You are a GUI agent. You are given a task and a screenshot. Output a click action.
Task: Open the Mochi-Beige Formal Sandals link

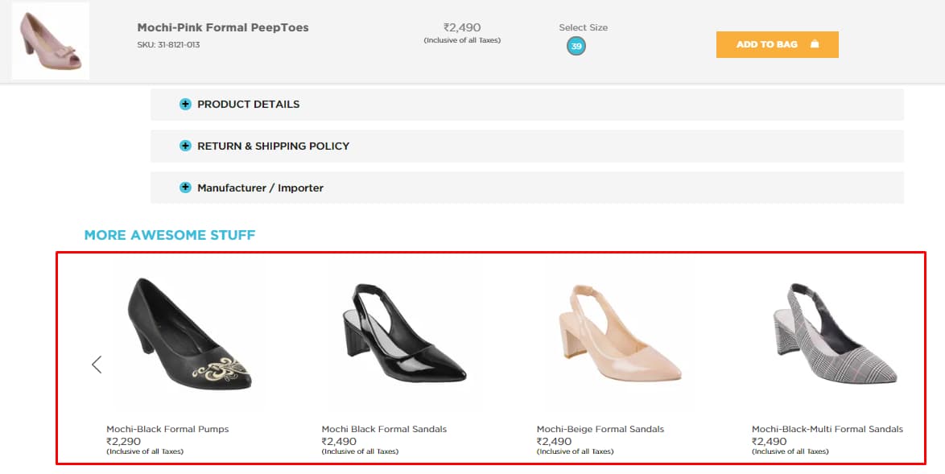pos(600,429)
